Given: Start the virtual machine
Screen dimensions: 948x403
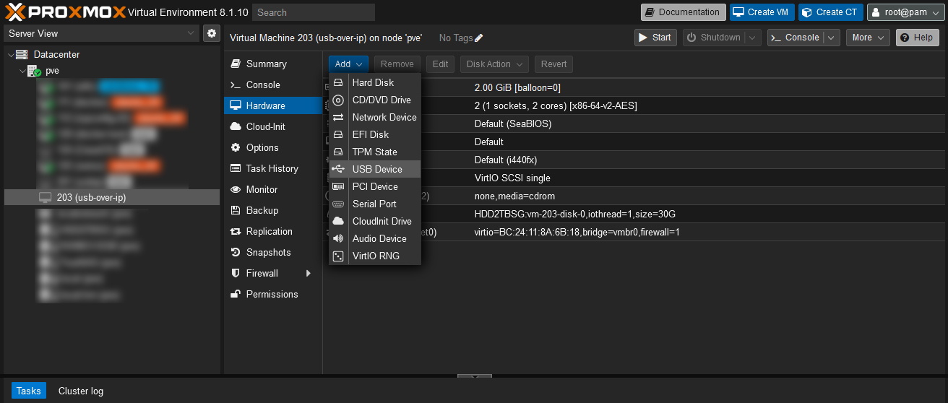Looking at the screenshot, I should click(655, 38).
